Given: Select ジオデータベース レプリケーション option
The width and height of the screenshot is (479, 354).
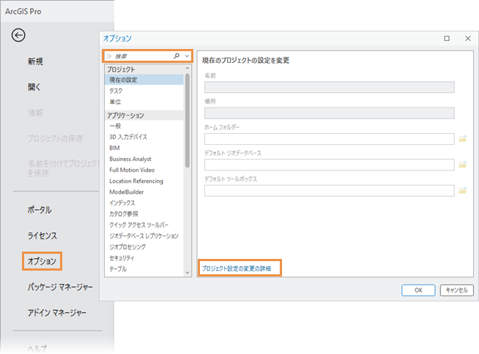Looking at the screenshot, I should [x=144, y=236].
